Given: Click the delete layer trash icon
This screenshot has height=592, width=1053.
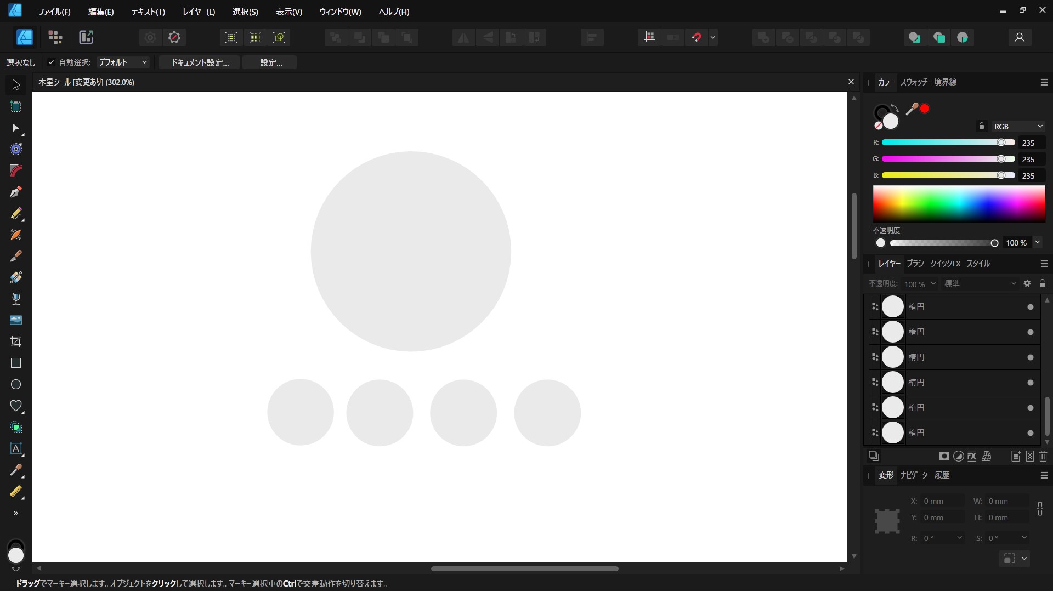Looking at the screenshot, I should point(1043,456).
